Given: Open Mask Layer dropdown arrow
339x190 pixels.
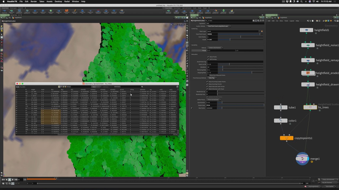Looking at the screenshot, I should coord(260,31).
